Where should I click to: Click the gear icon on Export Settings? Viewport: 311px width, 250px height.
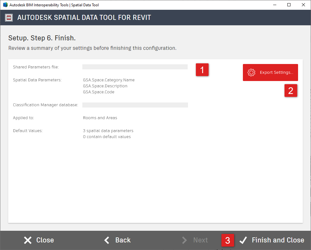(x=251, y=72)
